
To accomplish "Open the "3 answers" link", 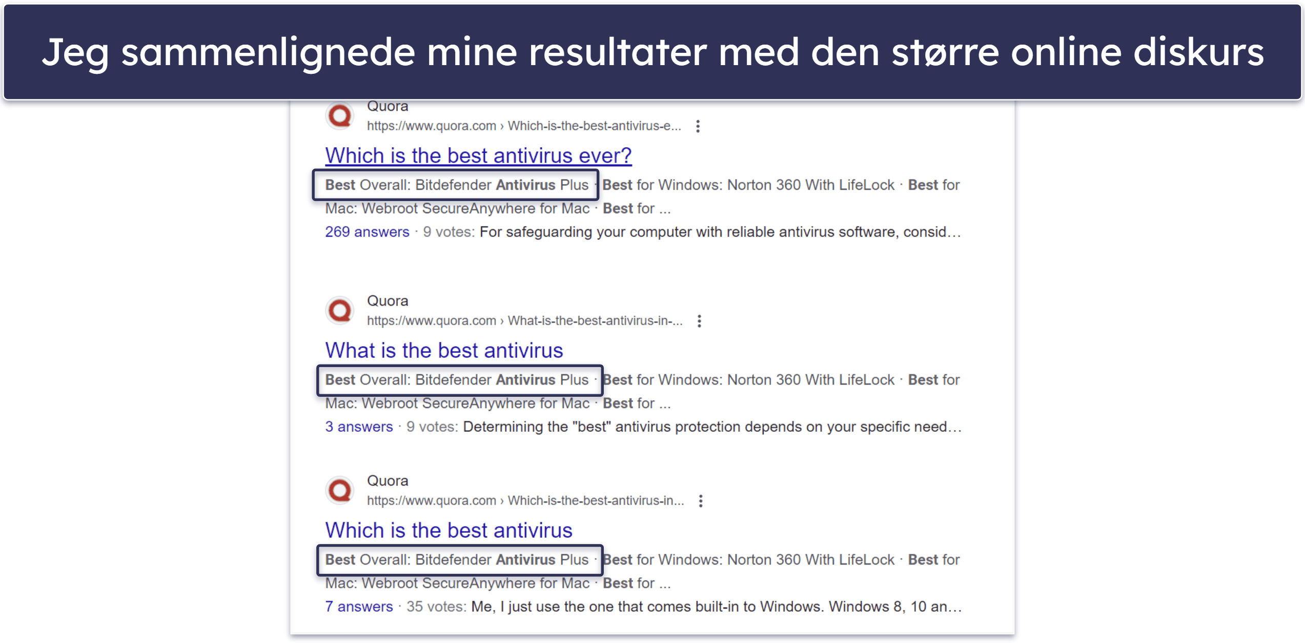I will [359, 427].
